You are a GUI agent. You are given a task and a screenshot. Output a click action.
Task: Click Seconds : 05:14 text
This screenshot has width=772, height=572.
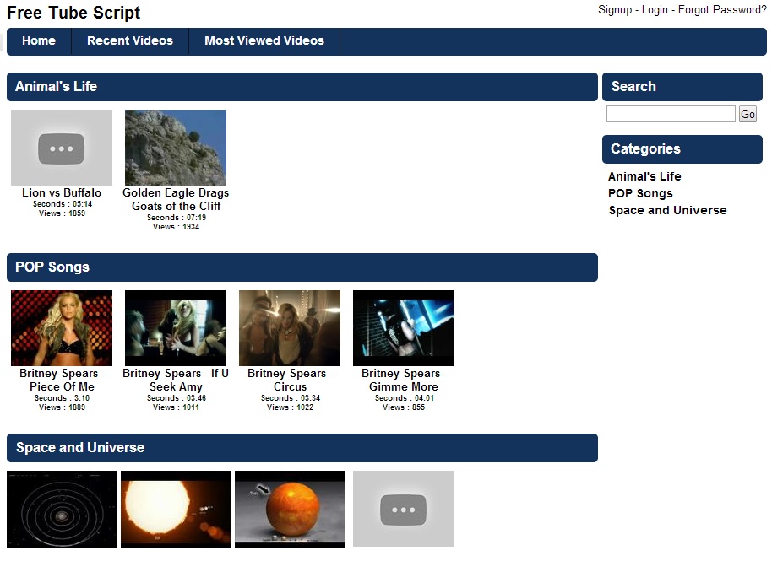63,204
